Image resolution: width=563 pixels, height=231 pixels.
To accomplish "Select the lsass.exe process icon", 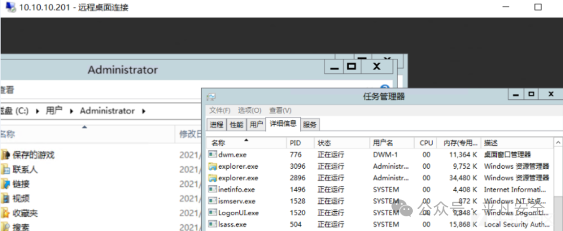I will pos(213,225).
